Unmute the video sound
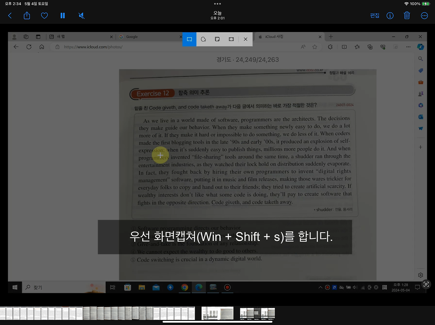 82,16
